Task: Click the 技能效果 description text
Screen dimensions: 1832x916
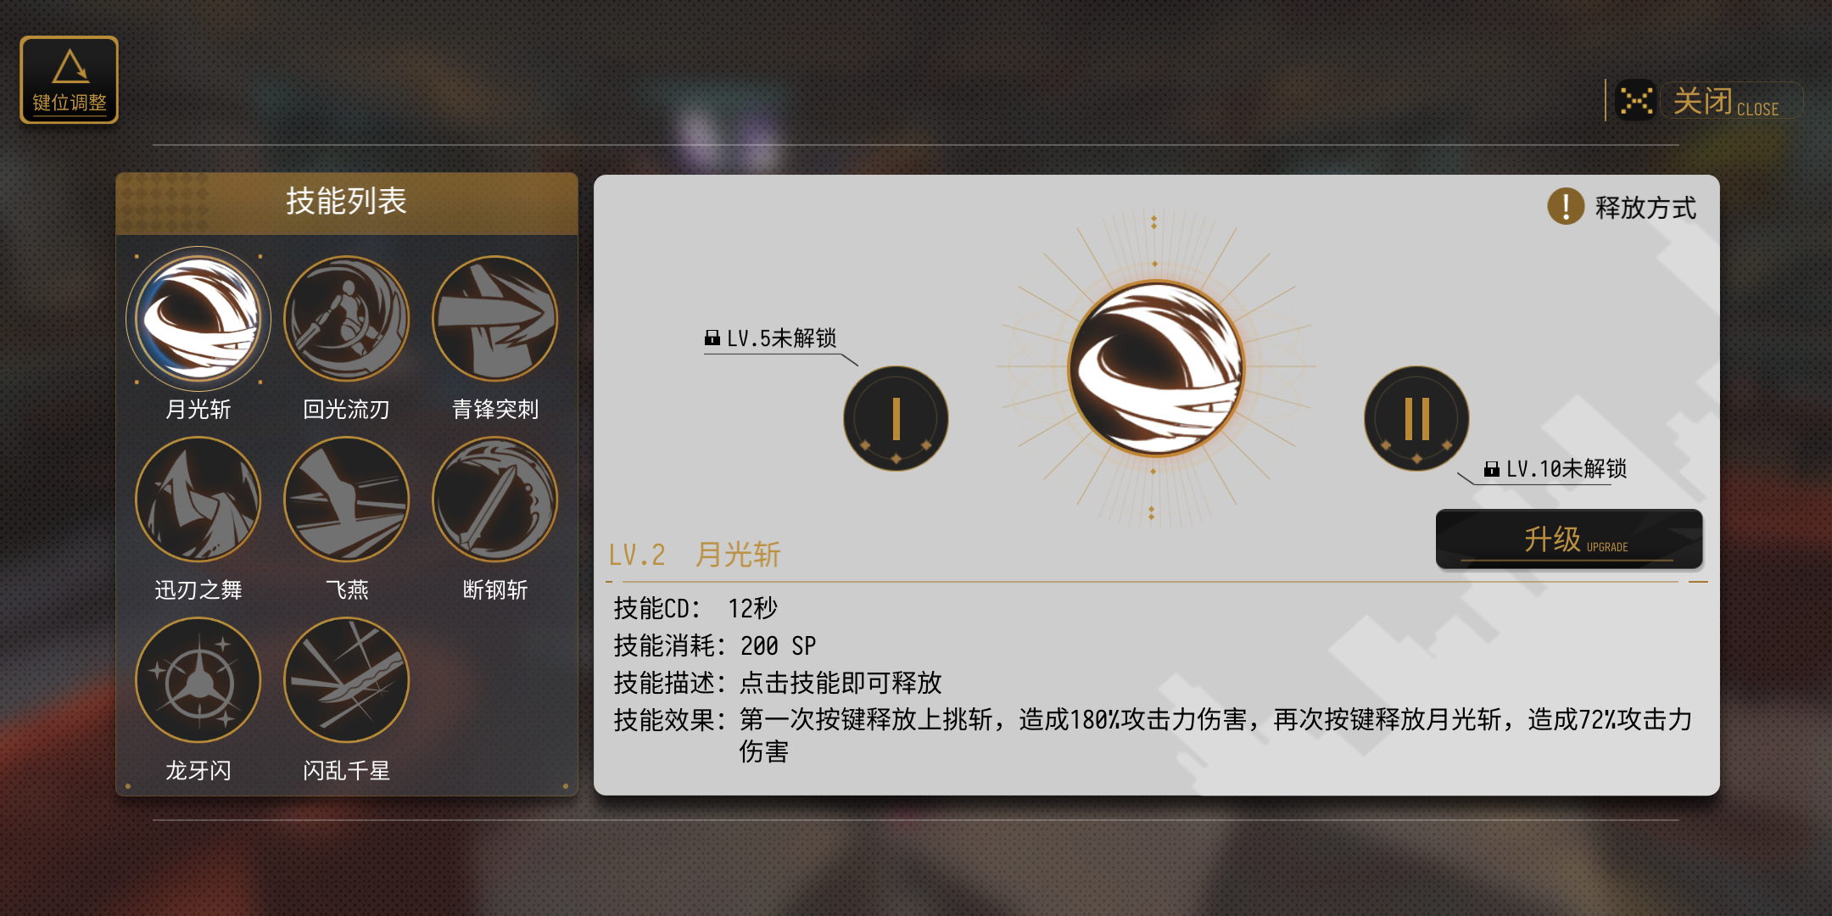Action: click(1153, 735)
